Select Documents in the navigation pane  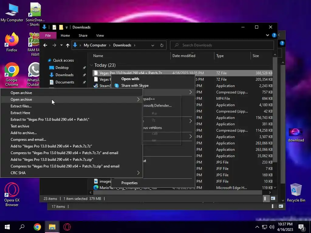(x=62, y=82)
